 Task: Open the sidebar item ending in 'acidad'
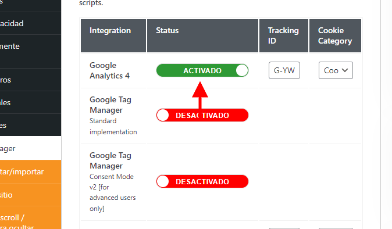pos(30,23)
